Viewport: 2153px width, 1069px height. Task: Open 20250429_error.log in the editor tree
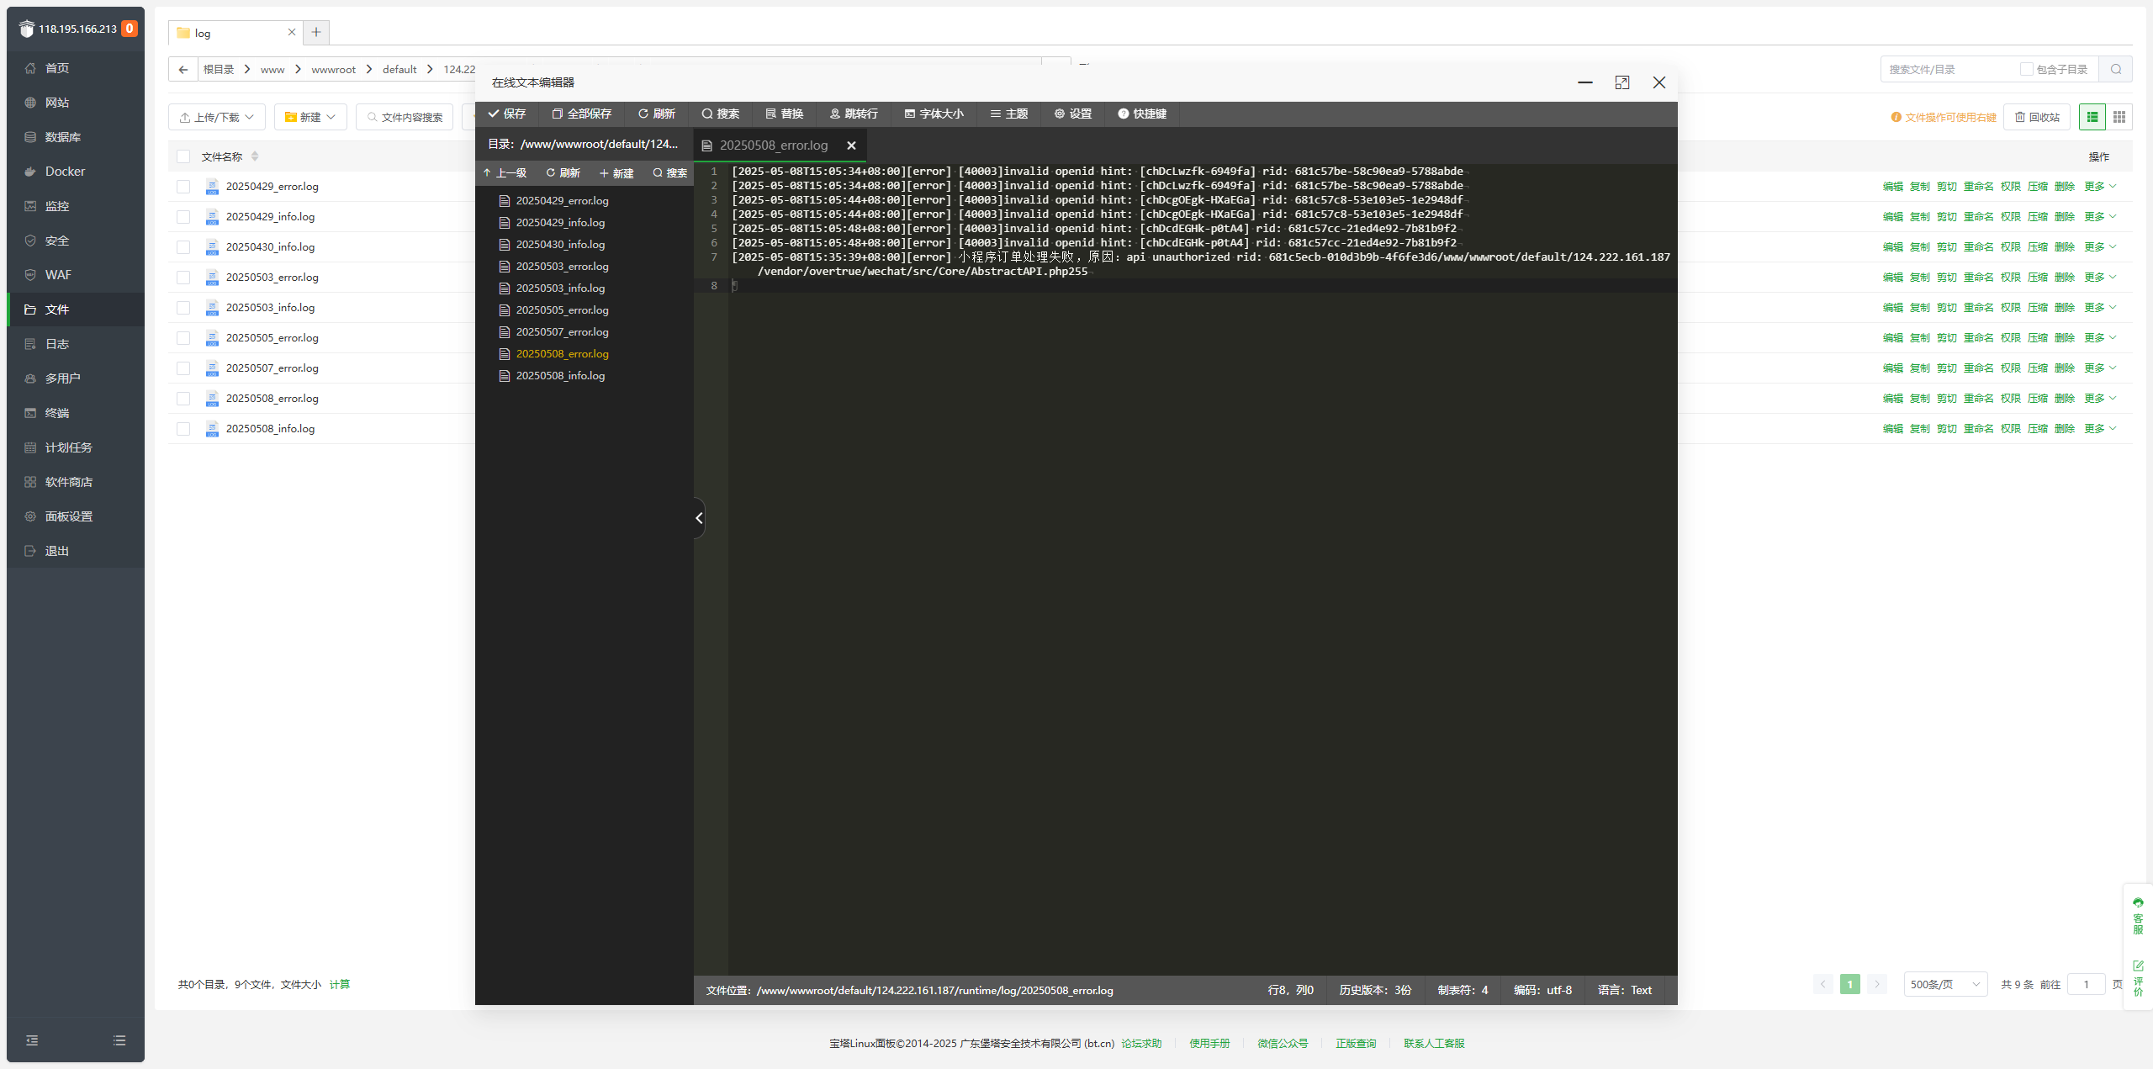point(562,201)
